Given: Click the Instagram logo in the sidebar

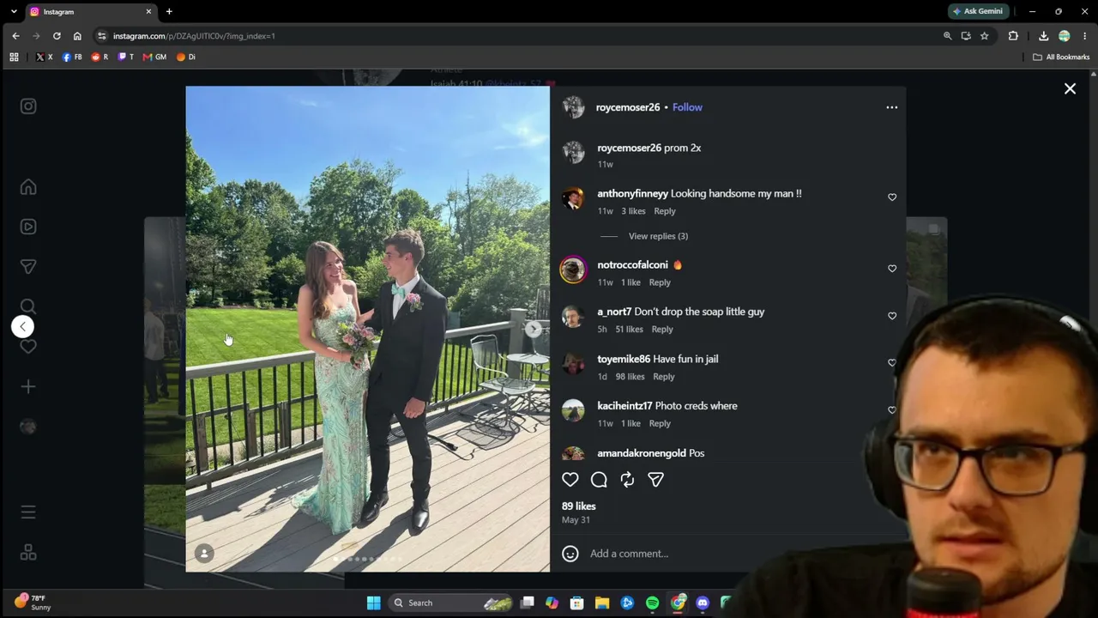Looking at the screenshot, I should pyautogui.click(x=28, y=106).
